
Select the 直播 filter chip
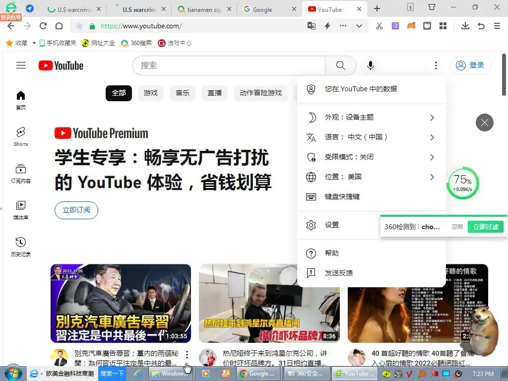214,93
